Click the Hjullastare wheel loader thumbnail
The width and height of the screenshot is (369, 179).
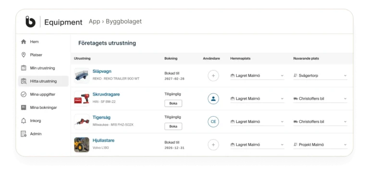[x=82, y=145]
